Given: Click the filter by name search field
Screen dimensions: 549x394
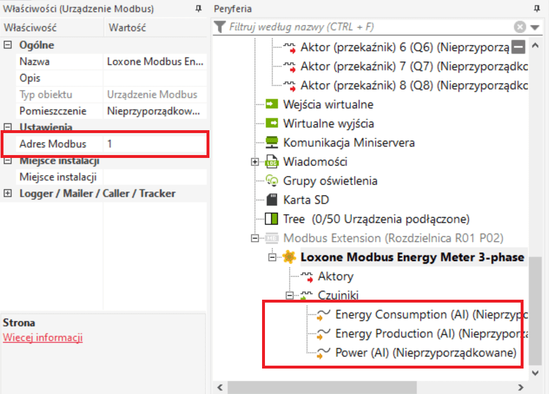Looking at the screenshot, I should click(x=364, y=27).
